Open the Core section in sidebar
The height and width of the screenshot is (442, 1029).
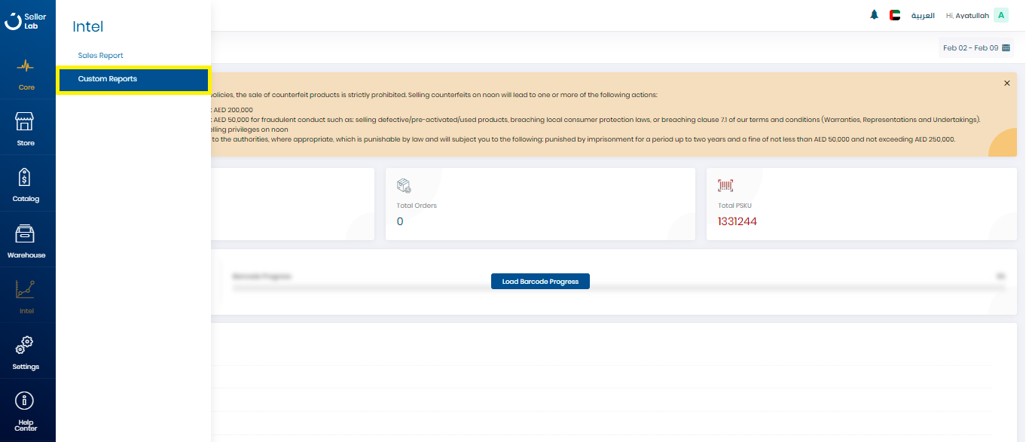point(26,73)
